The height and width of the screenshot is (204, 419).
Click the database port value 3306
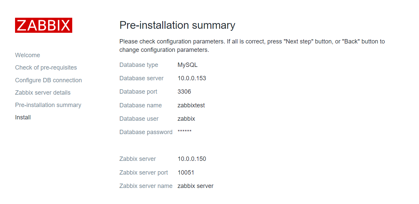coord(184,92)
